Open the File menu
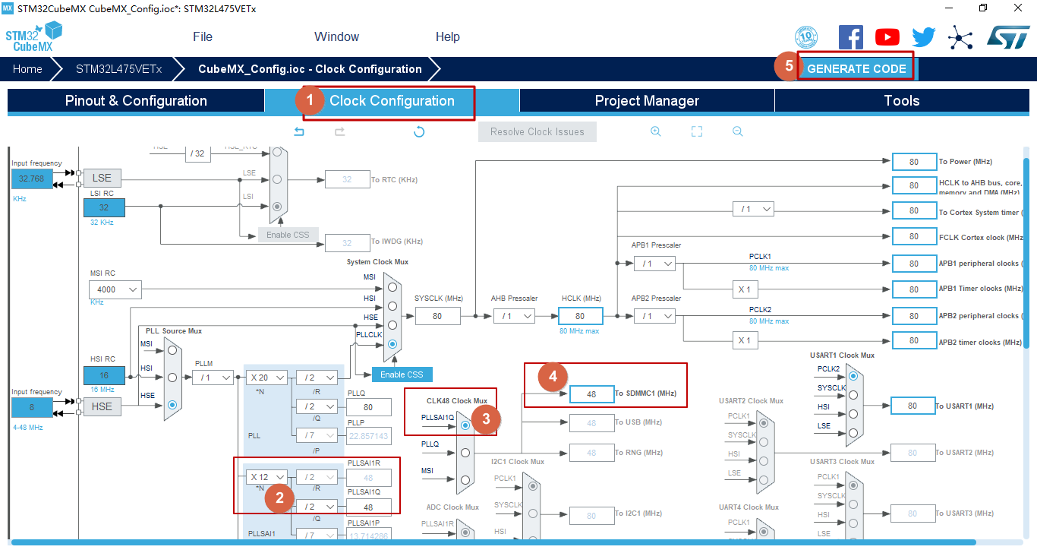 click(203, 36)
